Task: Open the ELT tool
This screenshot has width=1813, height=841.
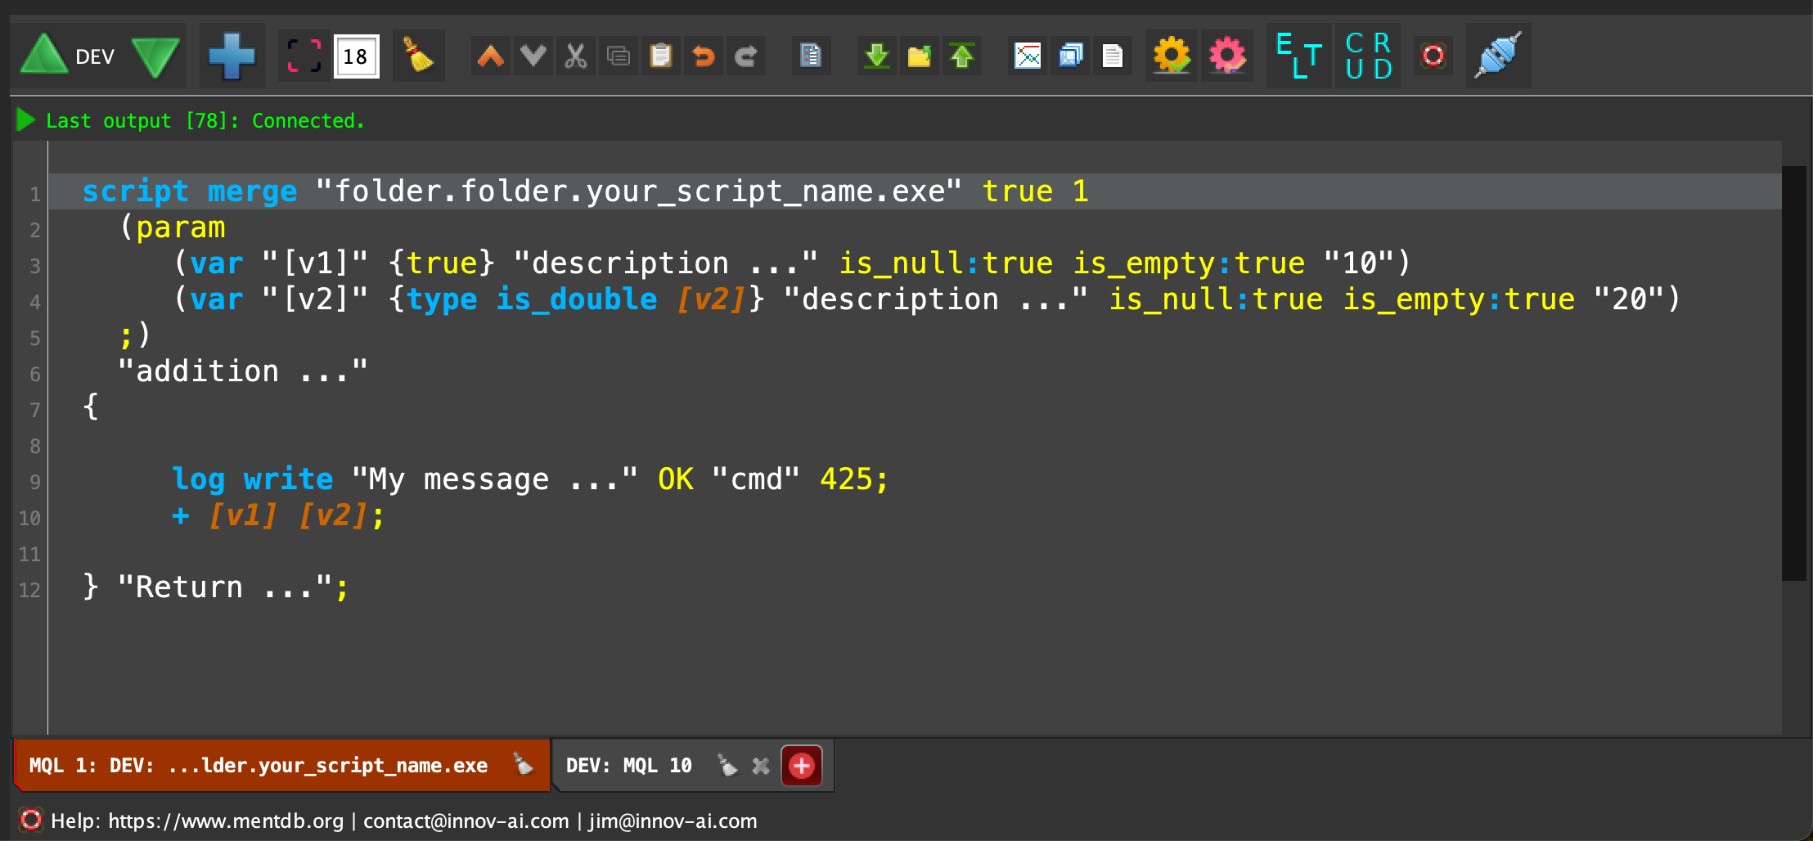Action: coord(1298,56)
